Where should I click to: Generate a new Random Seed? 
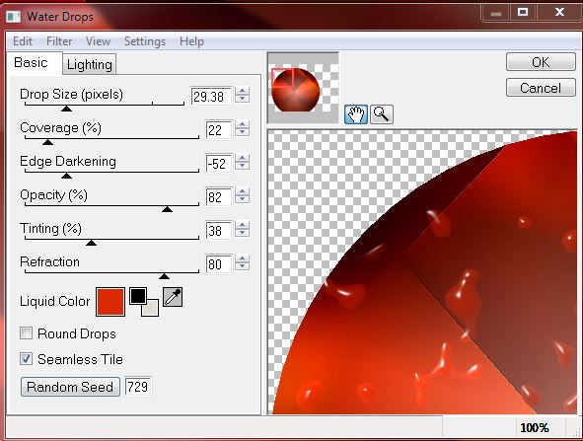[x=70, y=387]
